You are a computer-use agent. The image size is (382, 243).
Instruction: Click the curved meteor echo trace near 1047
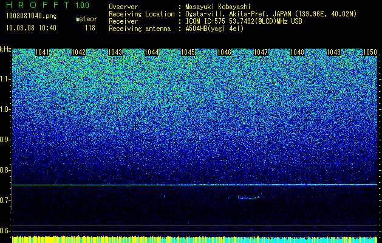pyautogui.click(x=248, y=197)
